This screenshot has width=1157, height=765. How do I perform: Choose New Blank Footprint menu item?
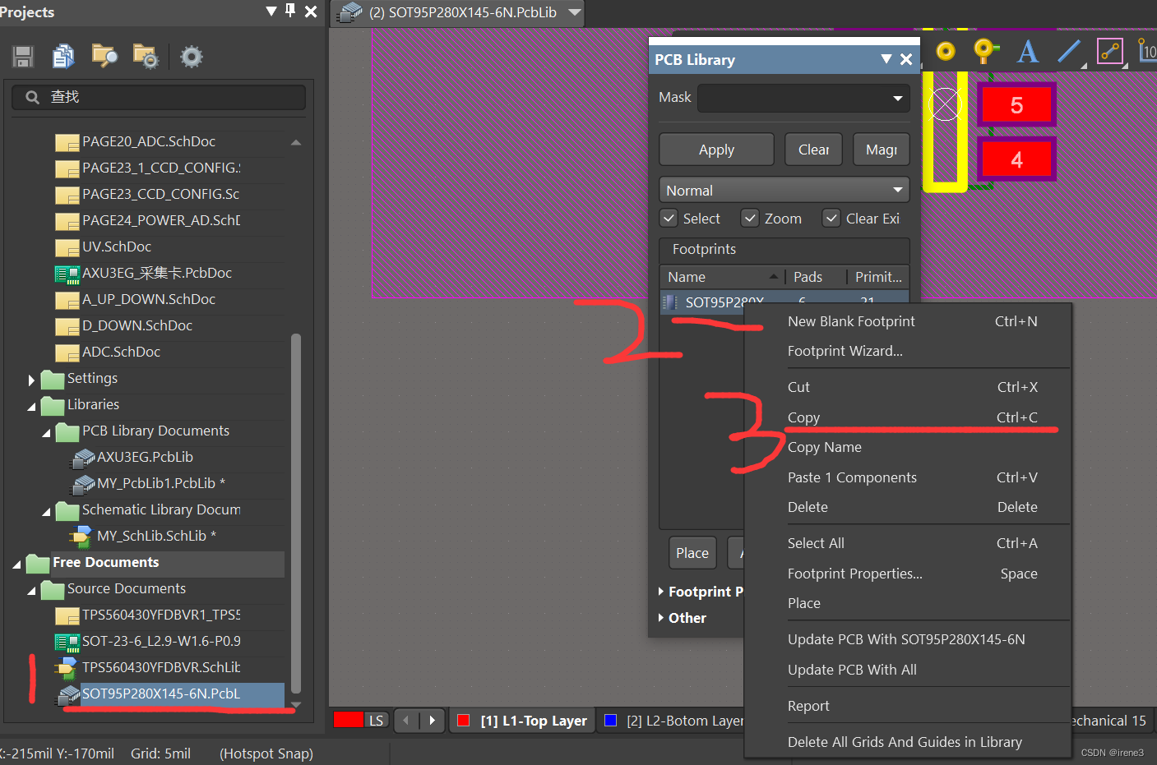[x=907, y=321]
